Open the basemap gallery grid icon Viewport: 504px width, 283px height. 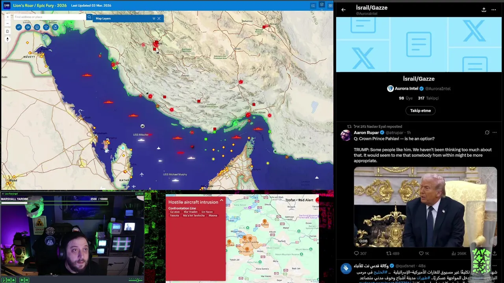[330, 6]
